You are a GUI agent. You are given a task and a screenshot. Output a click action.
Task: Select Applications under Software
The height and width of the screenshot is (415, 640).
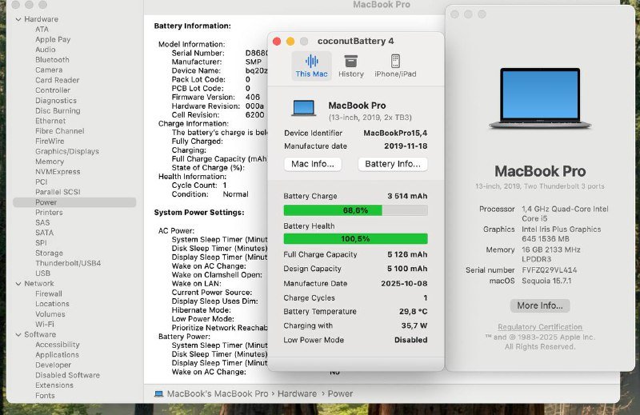(x=57, y=355)
